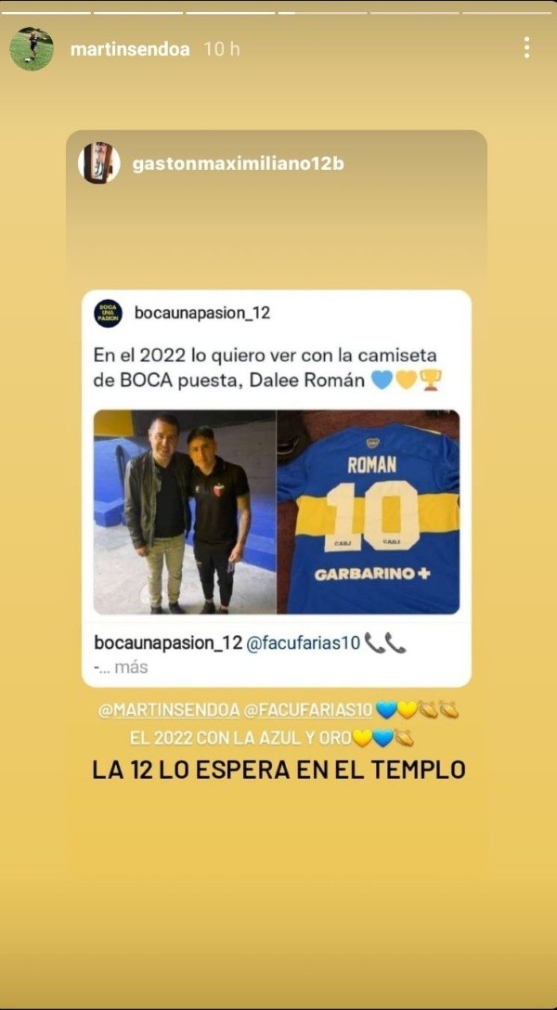Tap gastonmaximiliano12b's avatar in the reshared story
This screenshot has height=1010, width=557.
point(99,163)
